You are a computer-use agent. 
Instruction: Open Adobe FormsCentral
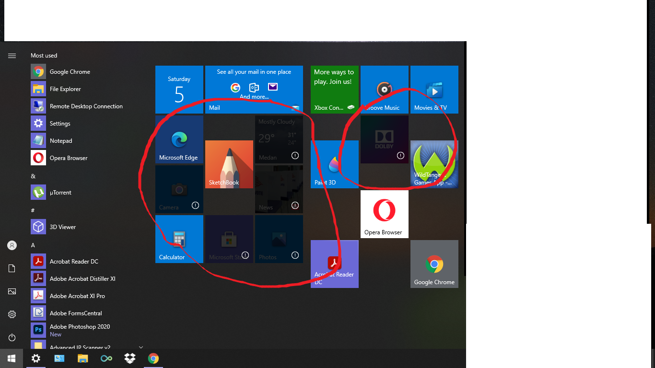[86, 313]
